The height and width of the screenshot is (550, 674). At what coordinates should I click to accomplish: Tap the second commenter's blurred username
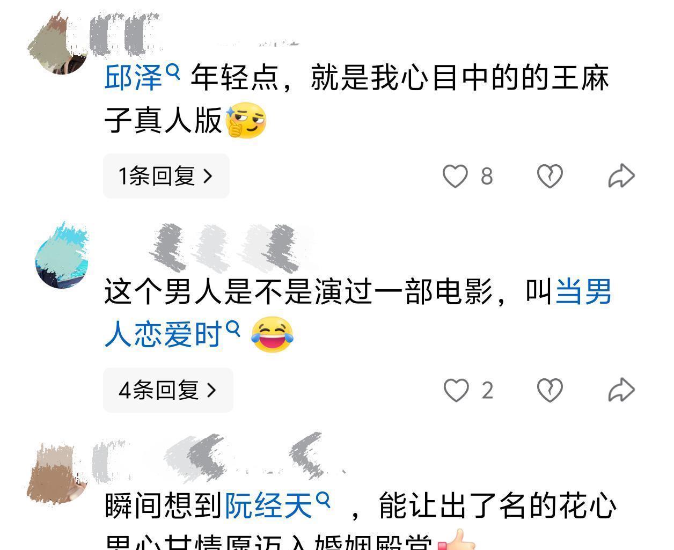click(x=231, y=248)
